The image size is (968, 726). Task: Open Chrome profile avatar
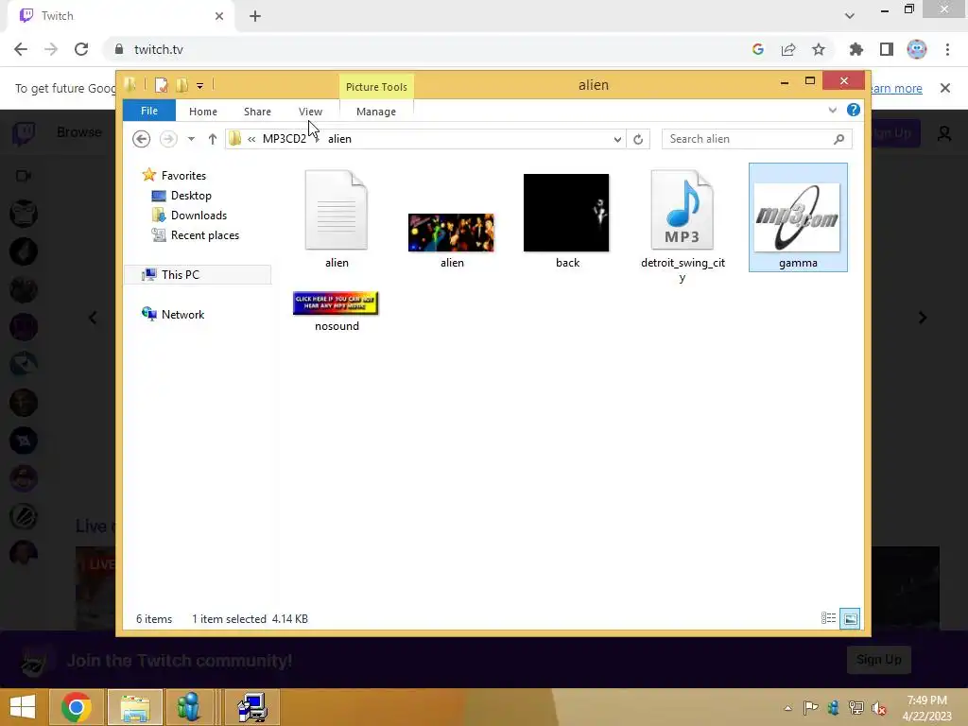(917, 49)
